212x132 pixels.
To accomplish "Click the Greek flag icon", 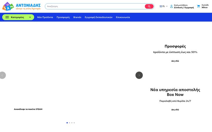I will pyautogui.click(x=161, y=6).
